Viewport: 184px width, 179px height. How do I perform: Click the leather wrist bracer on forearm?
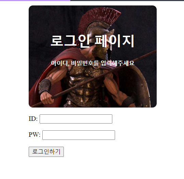point(45,86)
